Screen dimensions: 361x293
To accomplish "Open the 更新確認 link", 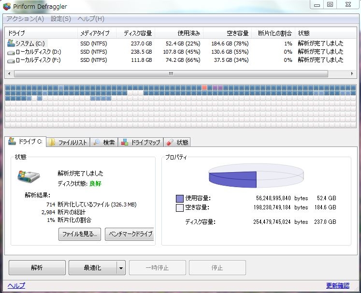I will (x=337, y=286).
